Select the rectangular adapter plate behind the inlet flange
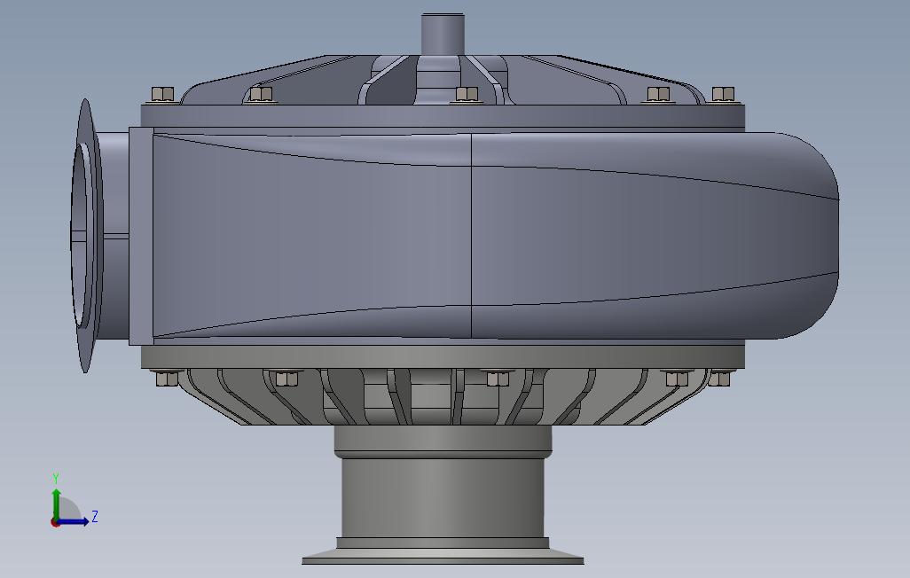 141,236
